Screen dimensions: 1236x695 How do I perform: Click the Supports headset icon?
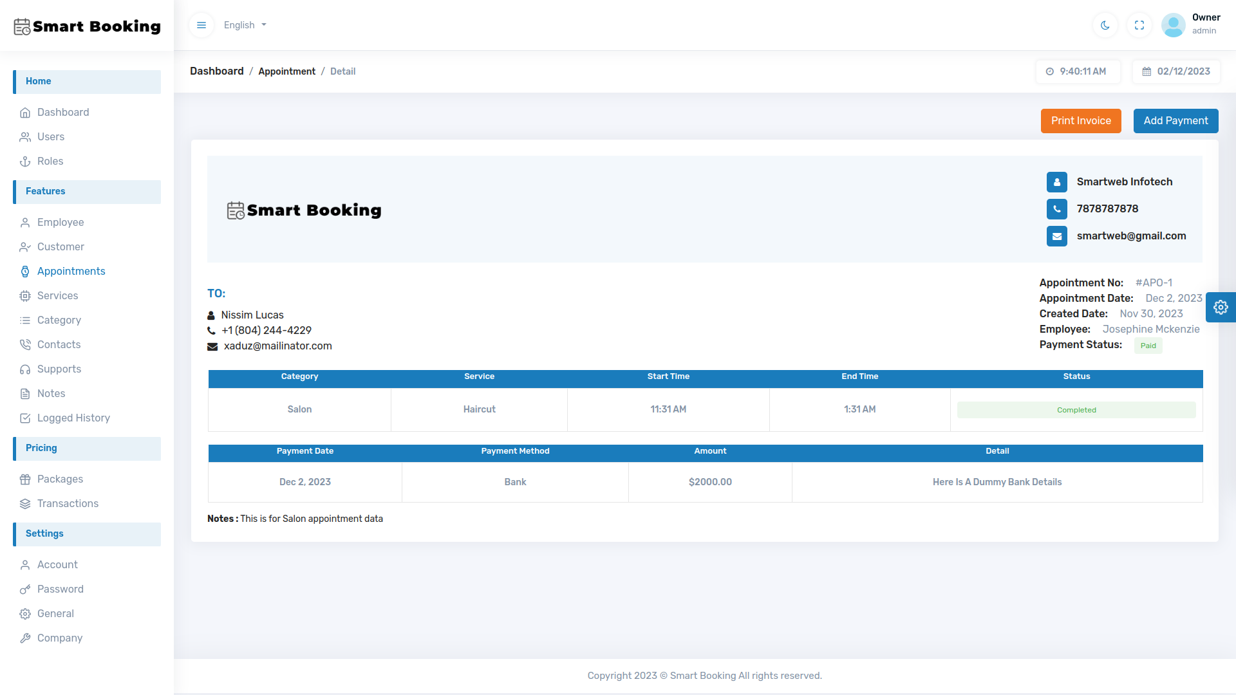25,369
